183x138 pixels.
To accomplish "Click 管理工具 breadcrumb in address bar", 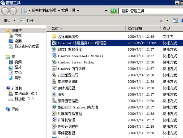I will tap(68, 11).
